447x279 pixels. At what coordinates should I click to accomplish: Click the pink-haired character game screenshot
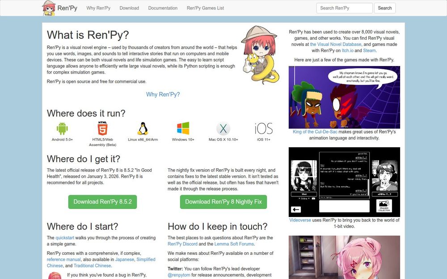pyautogui.click(x=344, y=258)
